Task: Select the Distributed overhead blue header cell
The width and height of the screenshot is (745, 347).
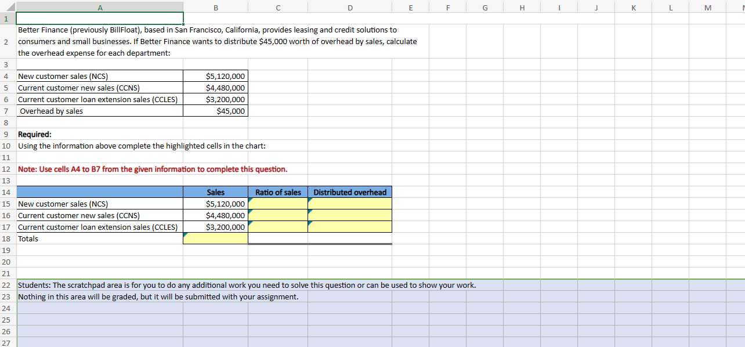Action: coord(349,192)
